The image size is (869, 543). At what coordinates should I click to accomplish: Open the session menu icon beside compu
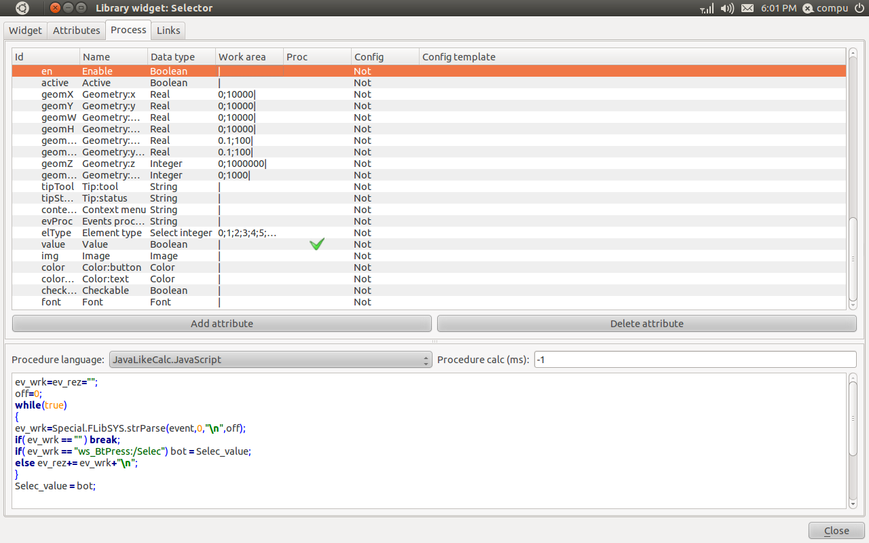[808, 8]
